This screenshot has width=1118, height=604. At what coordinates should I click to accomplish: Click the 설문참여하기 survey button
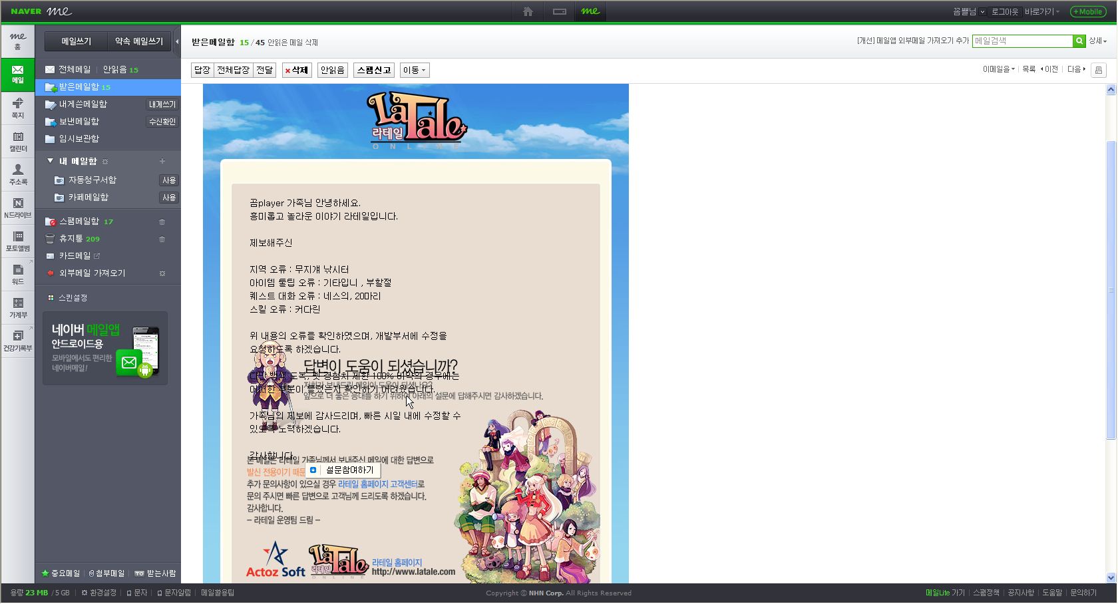click(343, 470)
